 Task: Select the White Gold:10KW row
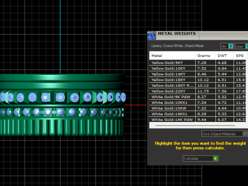click(198, 108)
